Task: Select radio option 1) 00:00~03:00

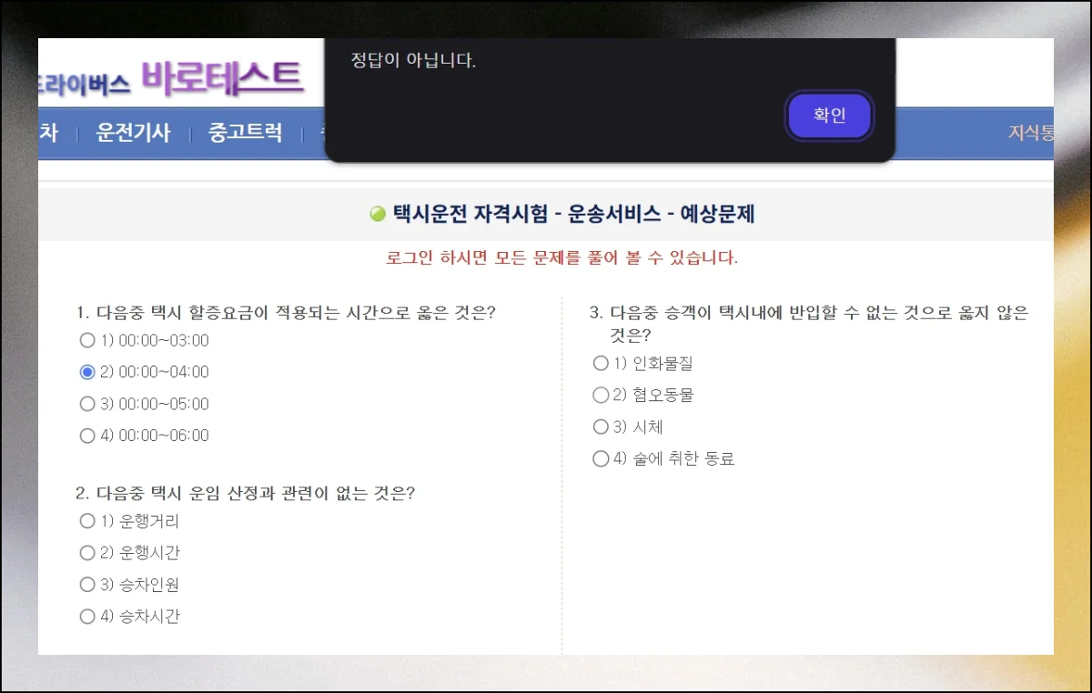Action: (x=87, y=340)
